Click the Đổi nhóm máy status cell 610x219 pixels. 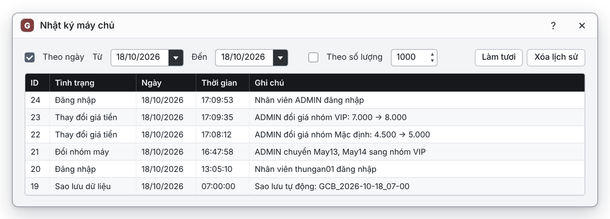click(93, 152)
